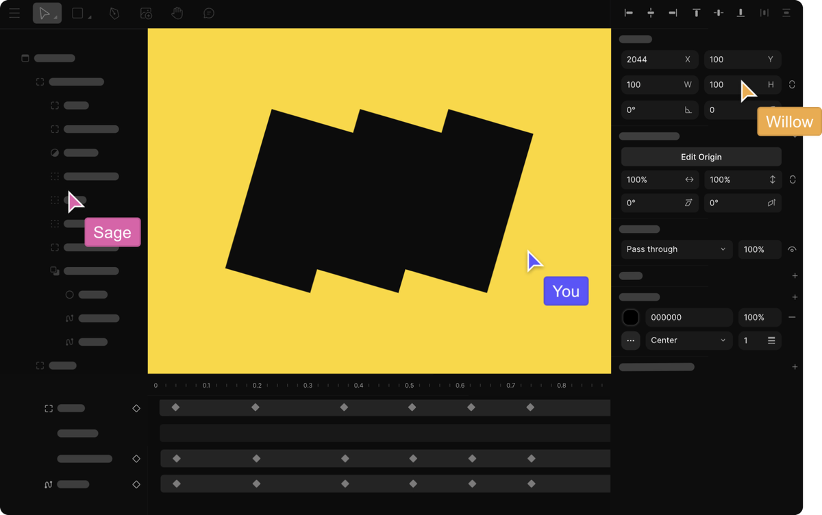Open the hamburger main menu
This screenshot has height=515, width=822.
point(14,14)
